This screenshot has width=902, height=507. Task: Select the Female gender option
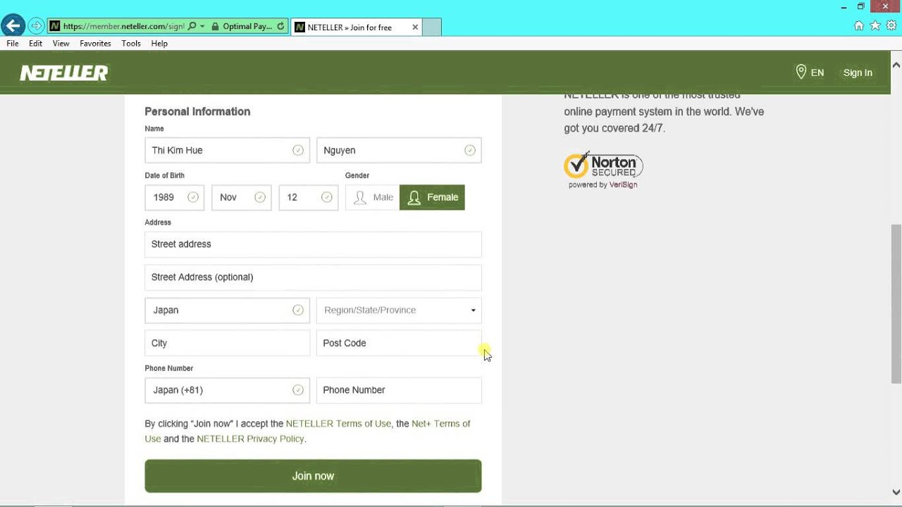(432, 197)
